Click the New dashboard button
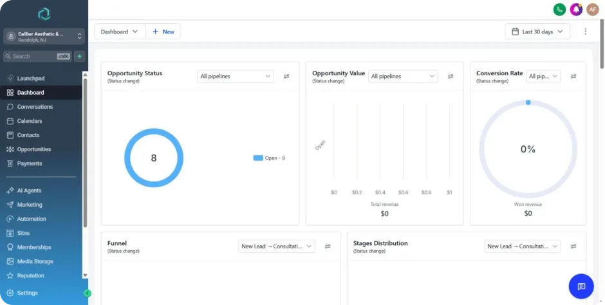The height and width of the screenshot is (305, 605). 163,32
